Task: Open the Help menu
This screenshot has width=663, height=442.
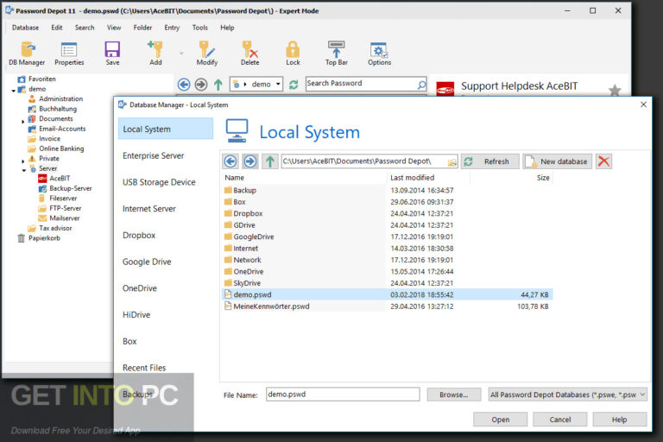Action: tap(227, 28)
